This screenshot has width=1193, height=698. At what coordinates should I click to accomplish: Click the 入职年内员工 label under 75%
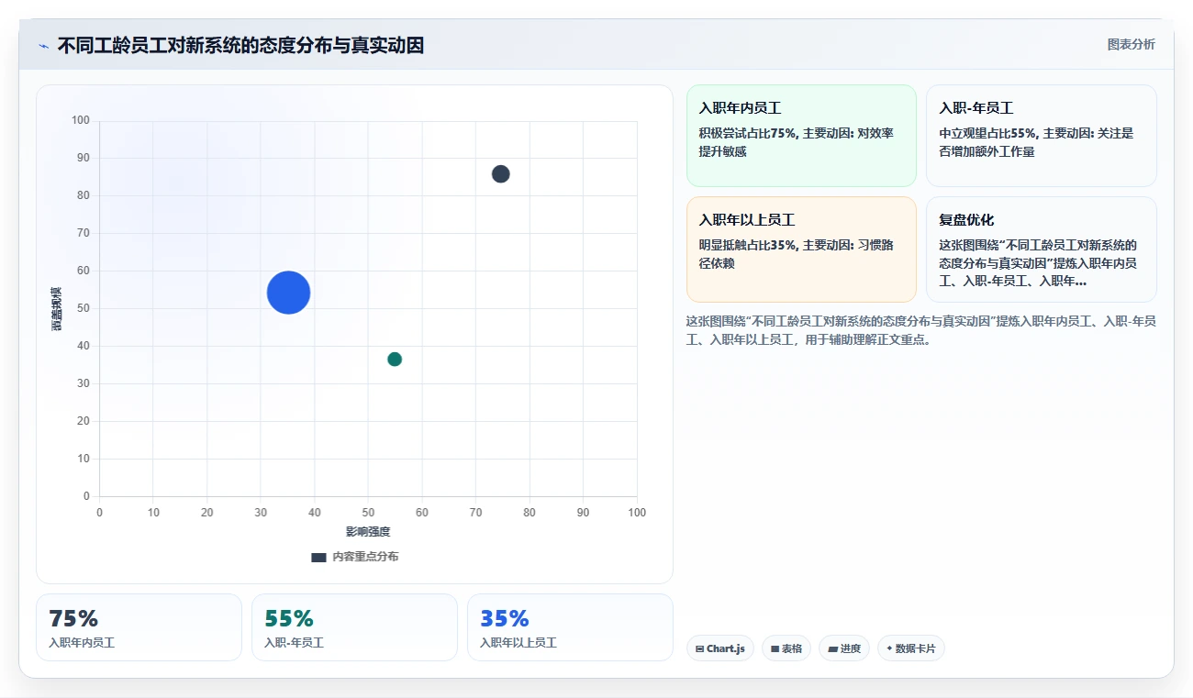[x=82, y=643]
